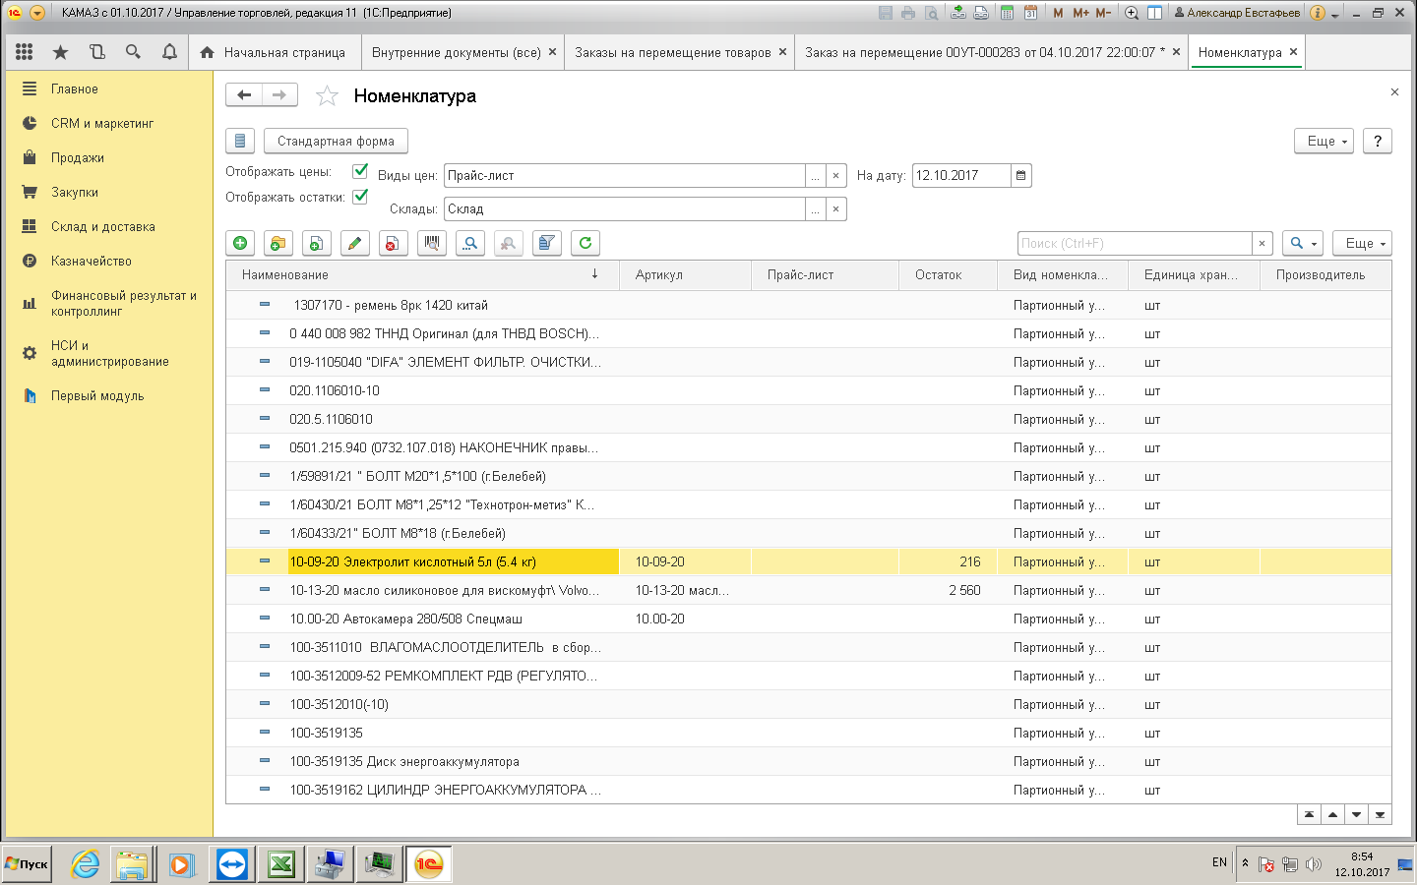1417x885 pixels.
Task: Open help with question mark button
Action: [x=1378, y=141]
